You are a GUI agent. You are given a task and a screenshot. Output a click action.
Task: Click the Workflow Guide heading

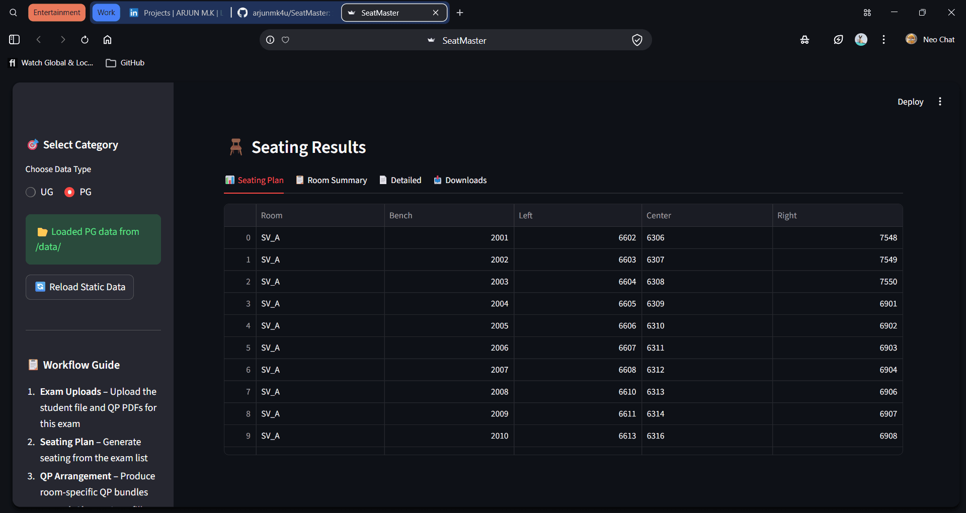point(81,365)
